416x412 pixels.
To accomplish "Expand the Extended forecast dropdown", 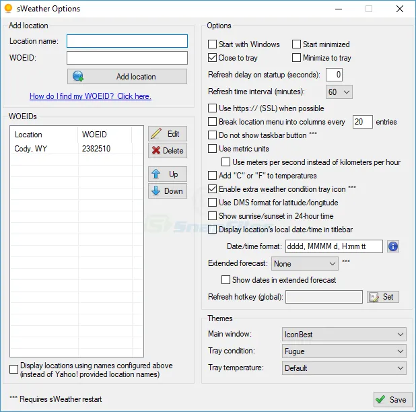I will pyautogui.click(x=304, y=264).
